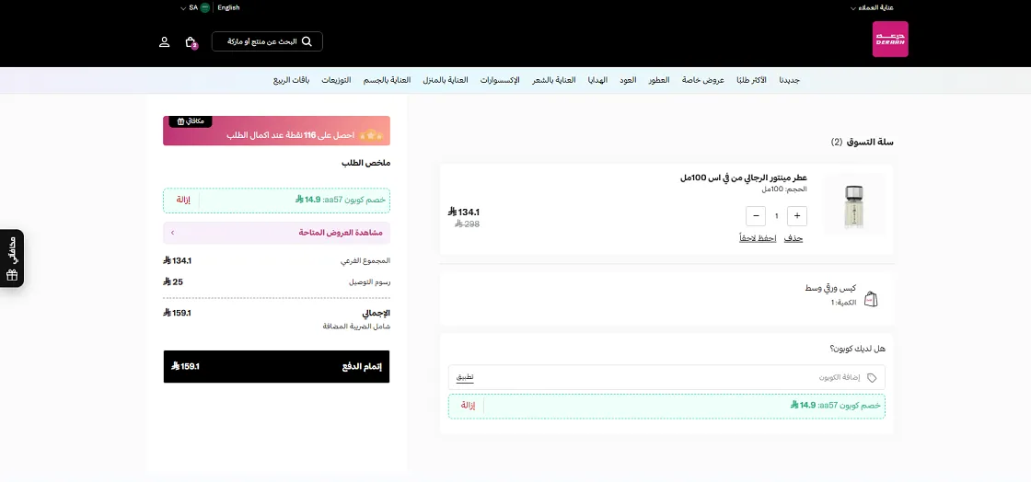Open the العناية بالجسم menu item

[388, 80]
